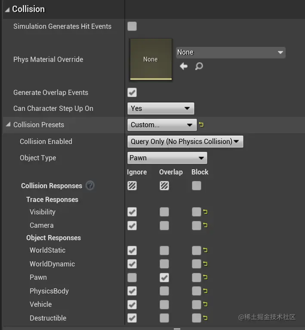
Task: Reset Collision Presets to default arrow
Action: coord(201,125)
